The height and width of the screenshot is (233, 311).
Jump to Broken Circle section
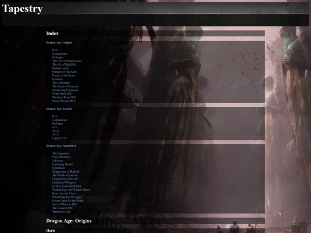pos(60,68)
